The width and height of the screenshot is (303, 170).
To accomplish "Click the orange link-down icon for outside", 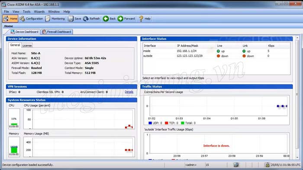I will 244,56.
